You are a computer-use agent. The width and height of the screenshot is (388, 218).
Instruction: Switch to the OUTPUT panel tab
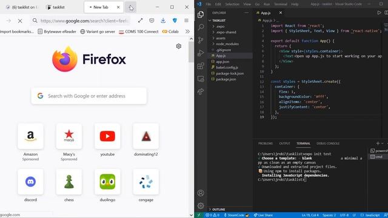[x=284, y=144]
